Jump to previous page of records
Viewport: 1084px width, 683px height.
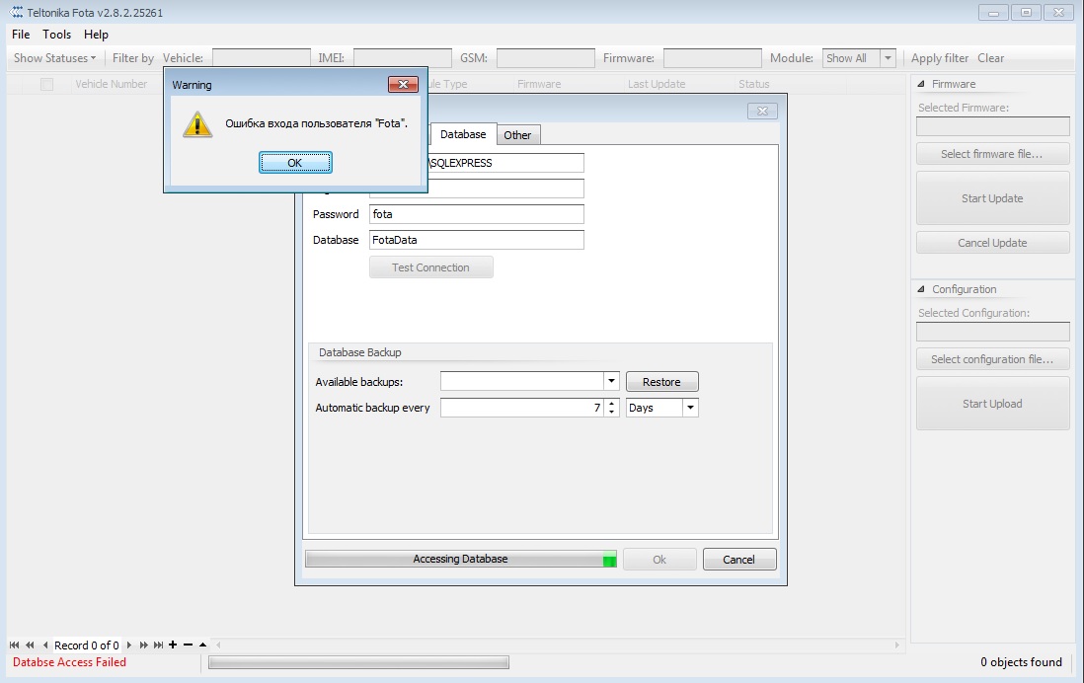pos(30,645)
